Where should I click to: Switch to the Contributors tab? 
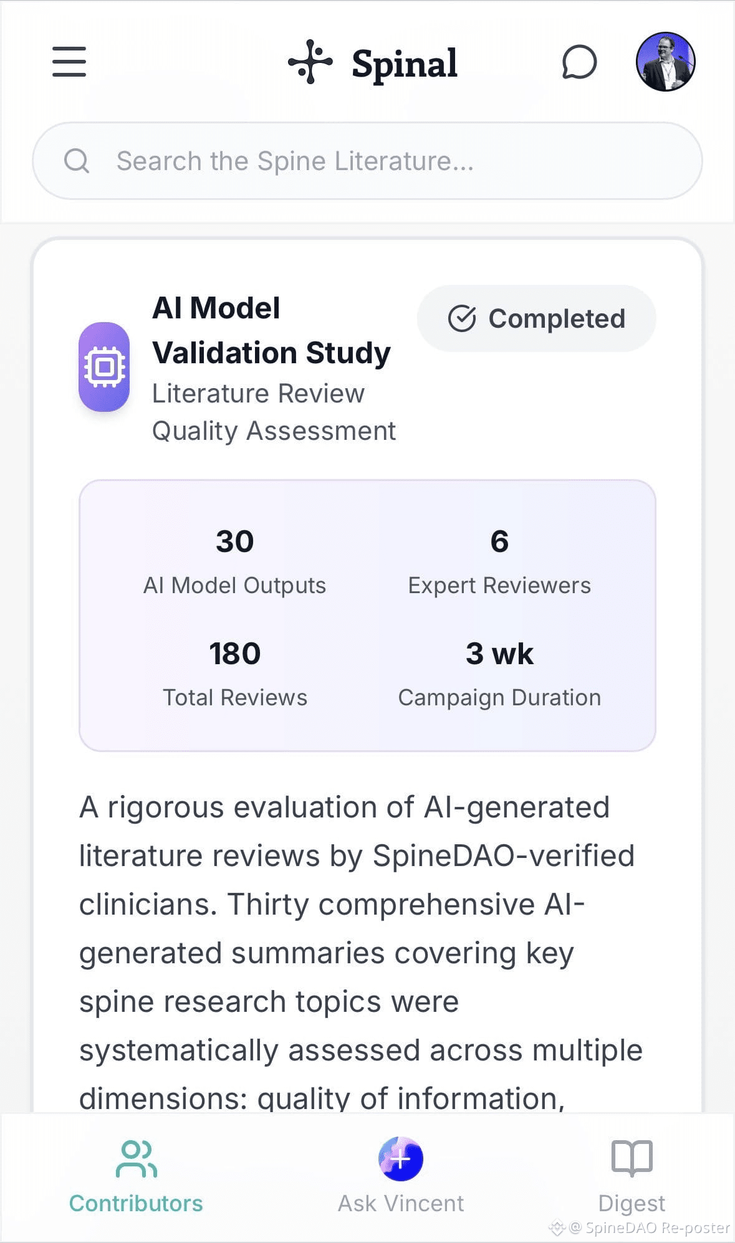136,1177
